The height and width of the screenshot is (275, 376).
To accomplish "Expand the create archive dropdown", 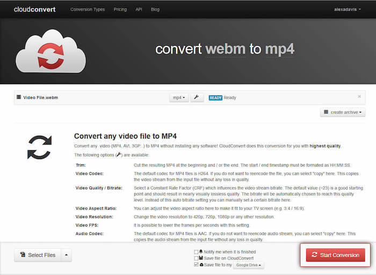I will tap(343, 112).
